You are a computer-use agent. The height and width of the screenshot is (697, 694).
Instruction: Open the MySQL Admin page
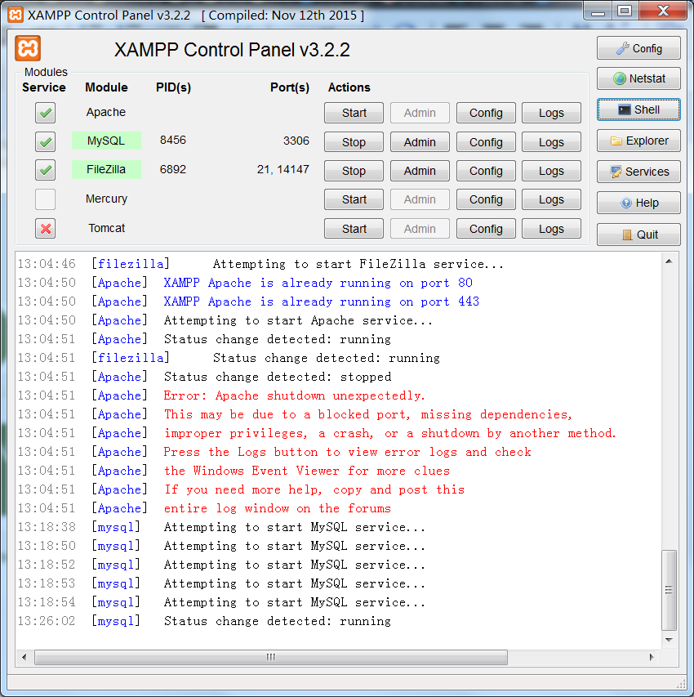click(x=420, y=142)
